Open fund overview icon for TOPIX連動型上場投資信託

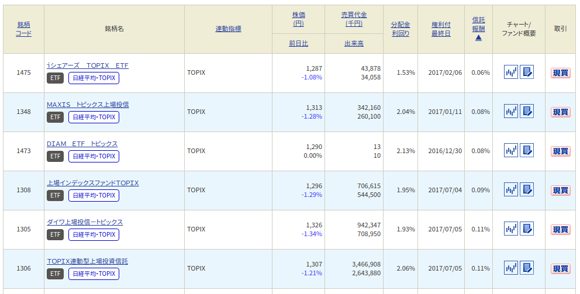[527, 268]
